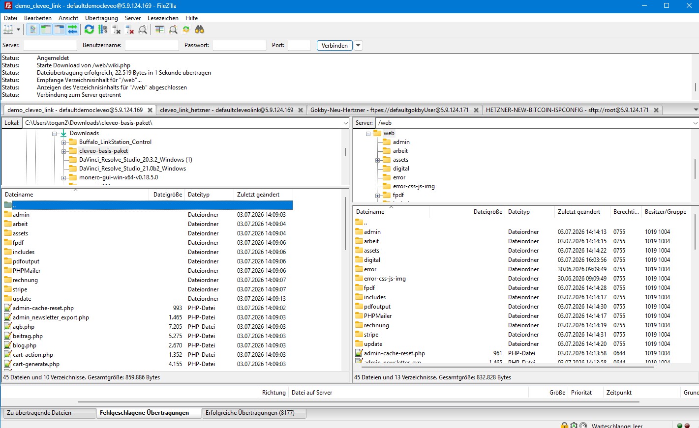Open the directory listing filters icon
The width and height of the screenshot is (699, 428).
coord(159,29)
